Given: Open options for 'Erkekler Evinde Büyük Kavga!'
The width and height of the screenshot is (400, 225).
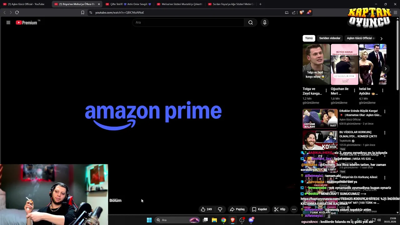Looking at the screenshot, I should pos(385,112).
